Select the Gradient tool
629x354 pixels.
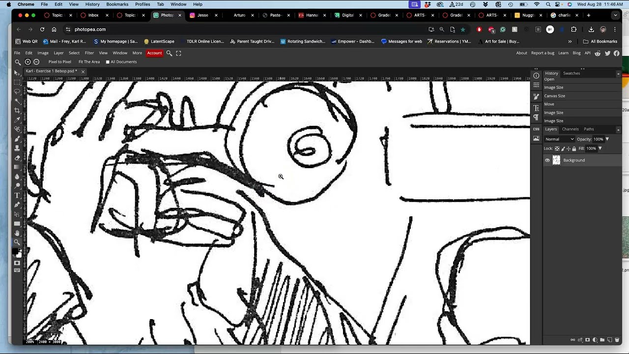click(17, 167)
